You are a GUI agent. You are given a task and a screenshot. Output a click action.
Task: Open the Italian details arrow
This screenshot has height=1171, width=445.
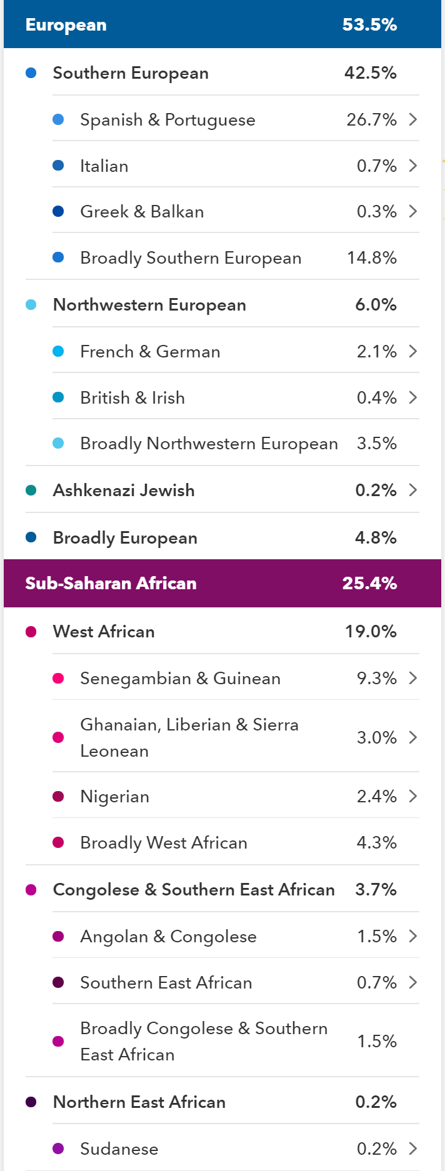coord(412,166)
